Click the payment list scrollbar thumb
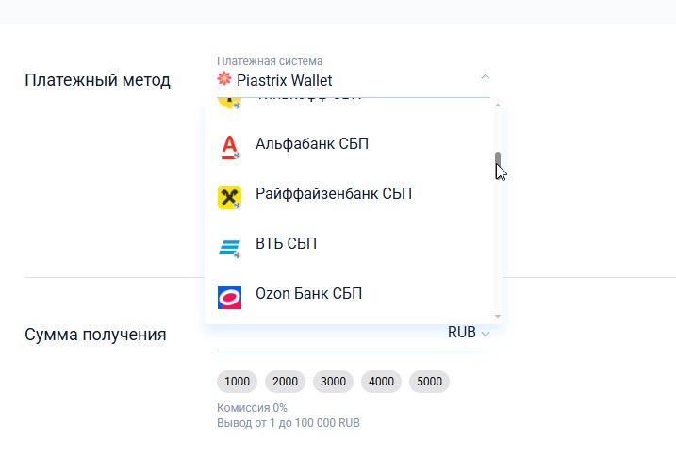The image size is (676, 475). point(498,163)
